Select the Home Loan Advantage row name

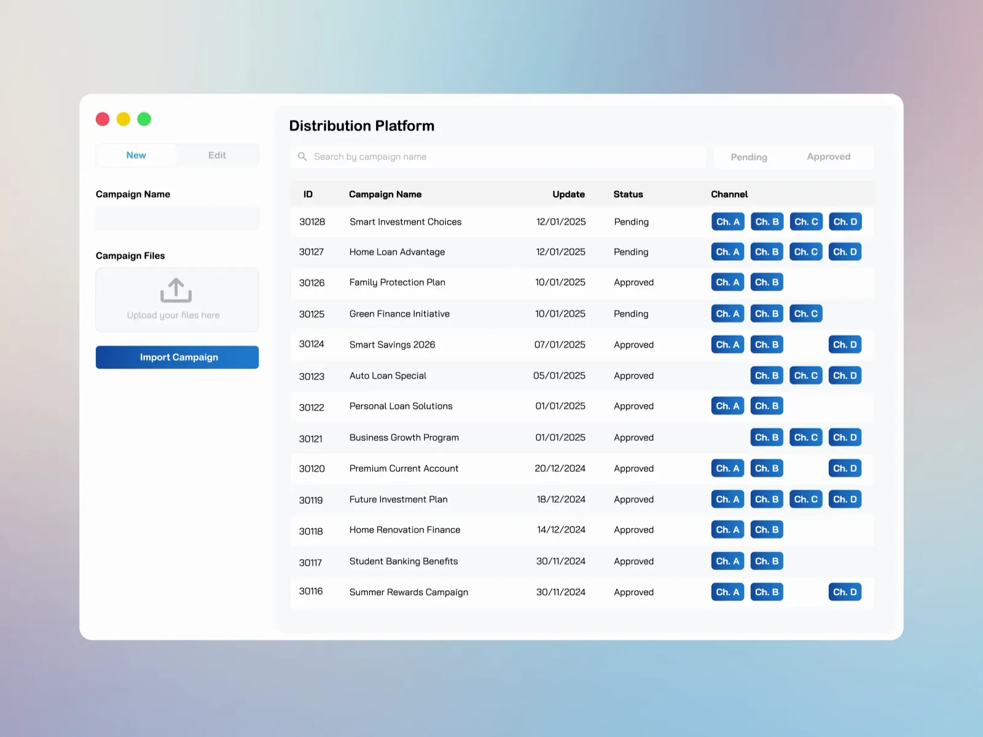point(397,252)
